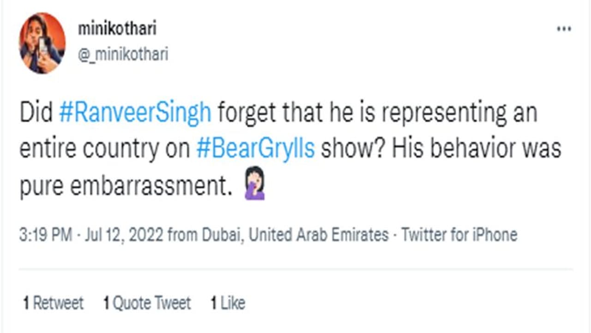Click the @_minikothari handle

(123, 55)
